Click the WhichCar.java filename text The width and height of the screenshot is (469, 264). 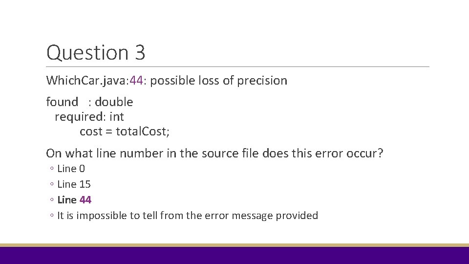coord(87,81)
